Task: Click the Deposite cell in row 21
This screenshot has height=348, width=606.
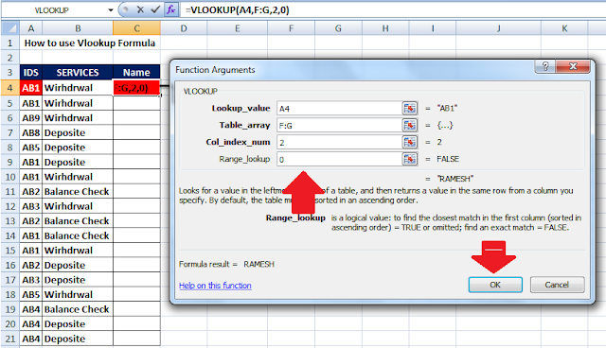Action: click(x=78, y=339)
